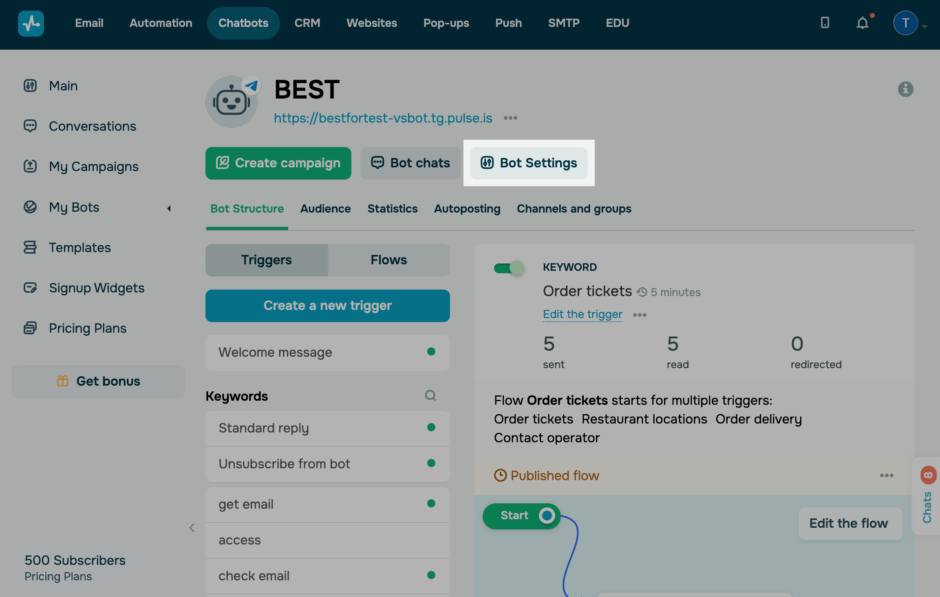Click the bot avatar image

[x=232, y=102]
